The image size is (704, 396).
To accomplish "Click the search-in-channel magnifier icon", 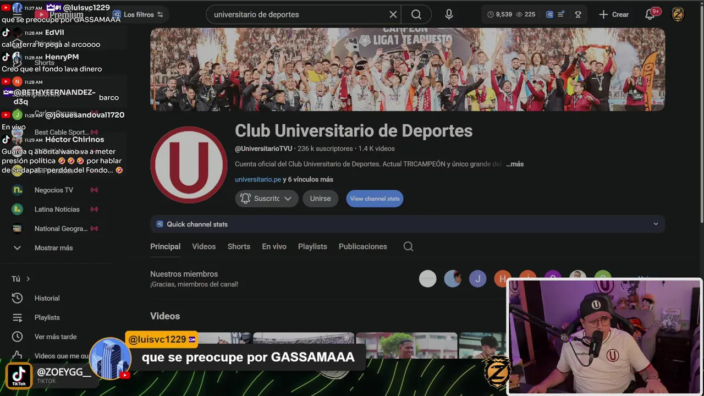I will tap(408, 246).
